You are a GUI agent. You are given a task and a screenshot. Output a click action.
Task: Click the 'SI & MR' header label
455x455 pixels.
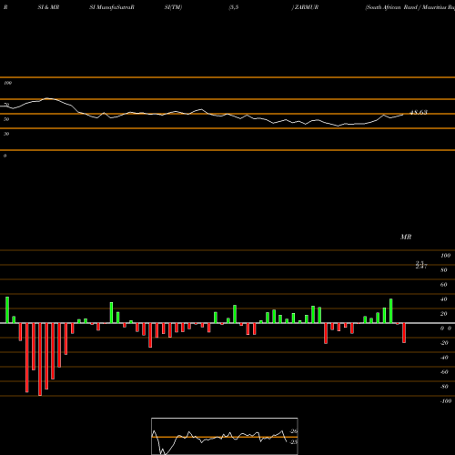click(x=48, y=7)
